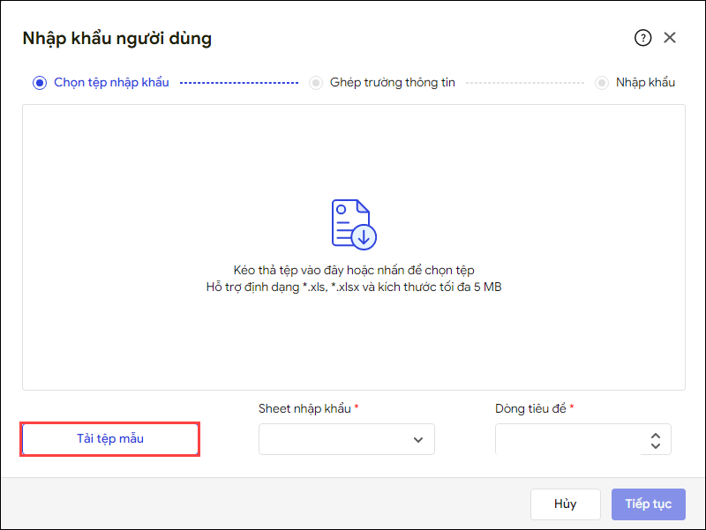
Task: Select the Nhập khẩu step radio circle
Action: pyautogui.click(x=602, y=83)
